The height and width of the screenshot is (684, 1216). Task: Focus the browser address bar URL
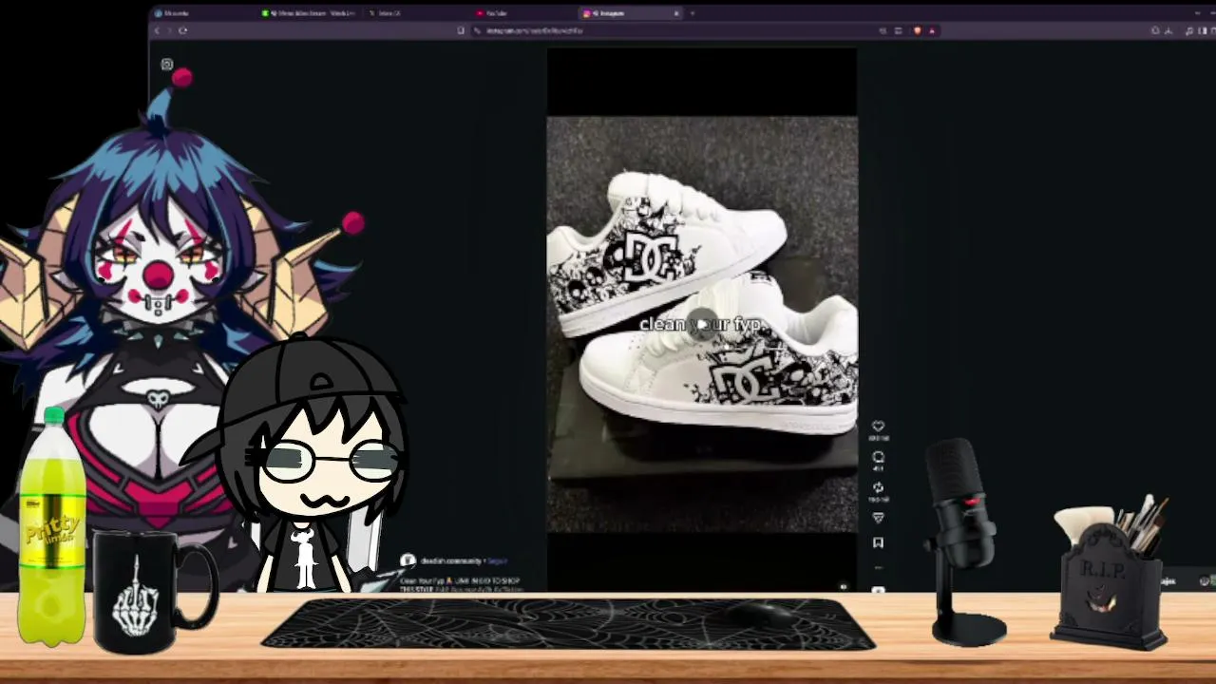pyautogui.click(x=534, y=30)
